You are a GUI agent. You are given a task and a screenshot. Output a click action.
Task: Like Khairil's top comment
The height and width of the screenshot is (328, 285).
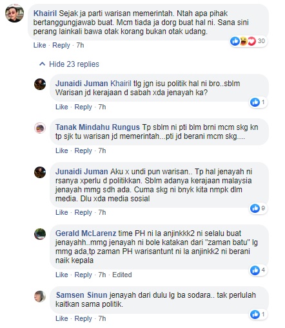click(x=40, y=45)
